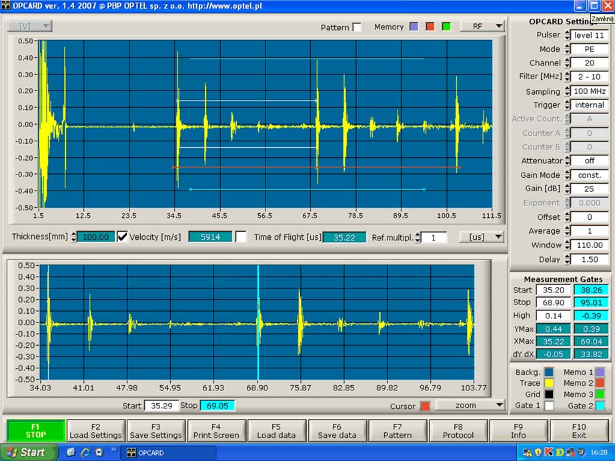Click Gate 1 Start field 35.20
The height and width of the screenshot is (461, 615).
click(x=554, y=290)
